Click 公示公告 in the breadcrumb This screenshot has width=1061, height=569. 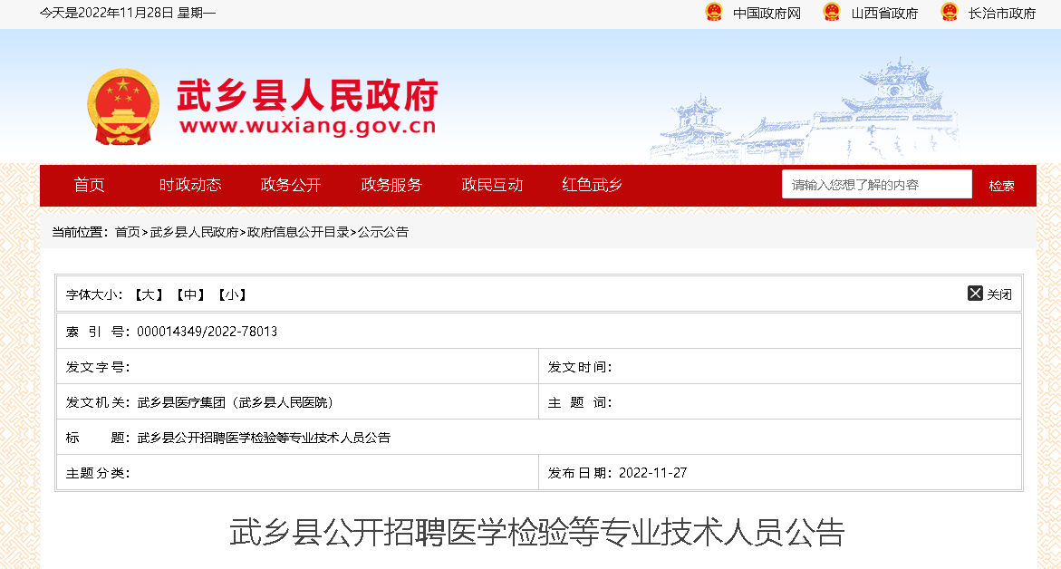(383, 232)
